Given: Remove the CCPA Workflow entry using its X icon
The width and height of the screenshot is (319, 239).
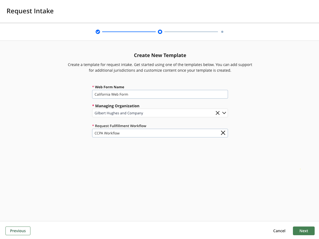Looking at the screenshot, I should click(223, 133).
